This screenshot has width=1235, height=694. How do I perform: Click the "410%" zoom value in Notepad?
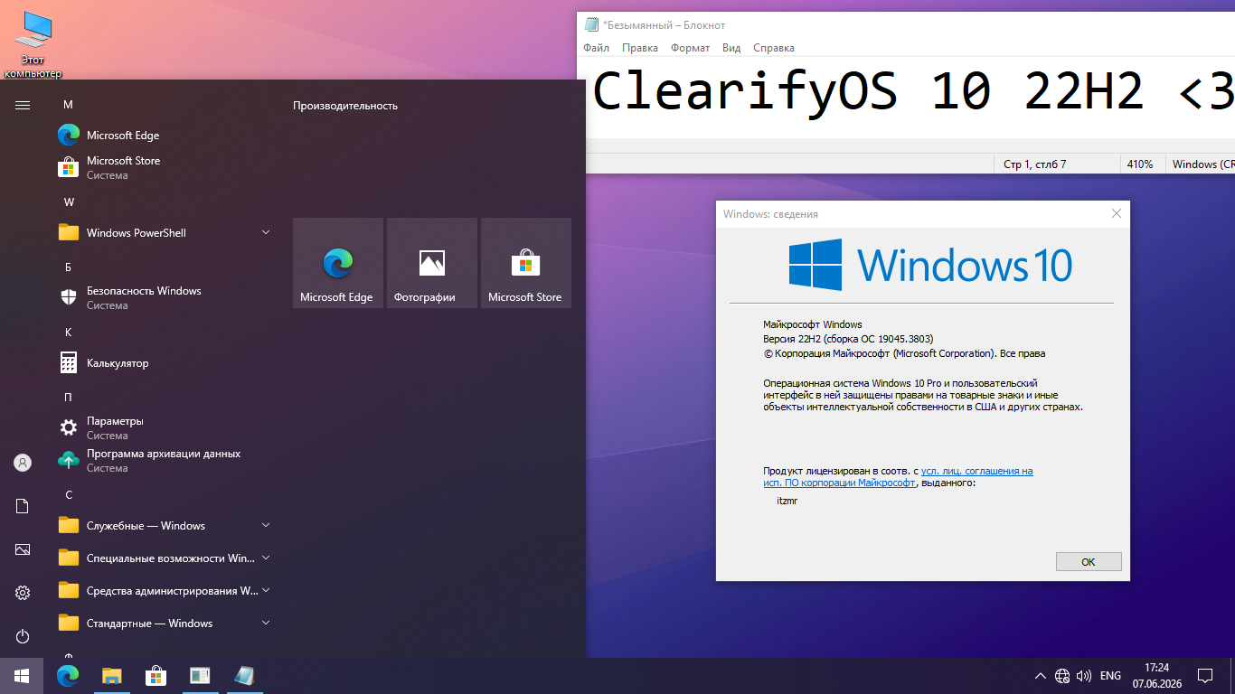click(x=1140, y=164)
